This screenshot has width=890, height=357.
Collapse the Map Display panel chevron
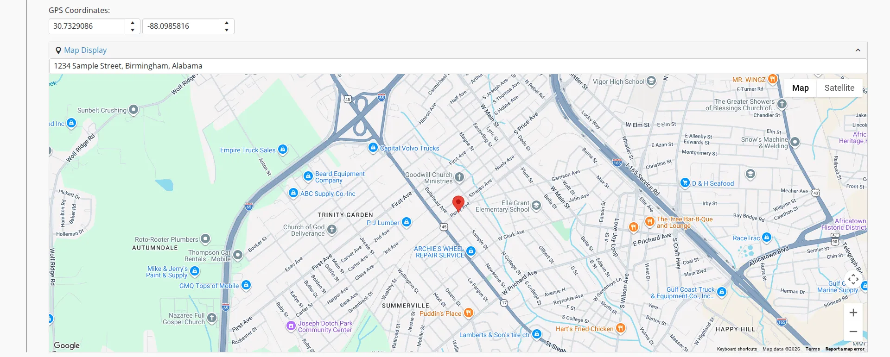tap(858, 50)
